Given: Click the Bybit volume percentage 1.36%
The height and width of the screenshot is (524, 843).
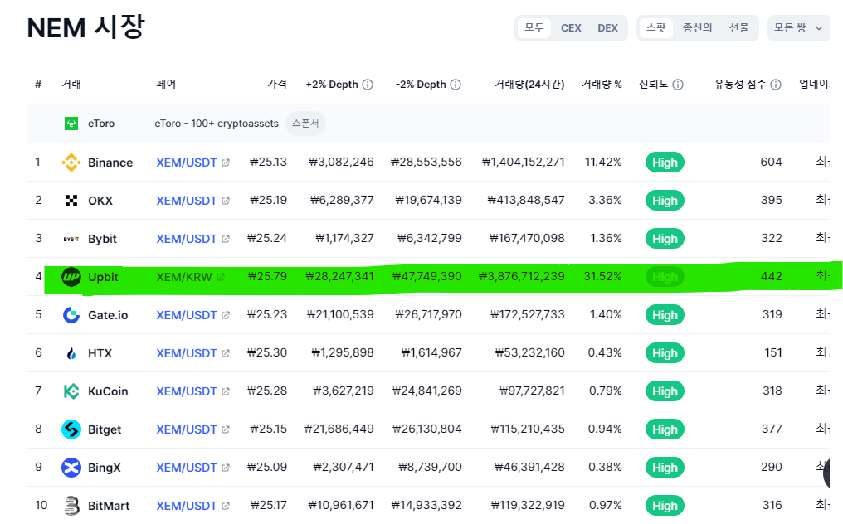Looking at the screenshot, I should pos(606,238).
